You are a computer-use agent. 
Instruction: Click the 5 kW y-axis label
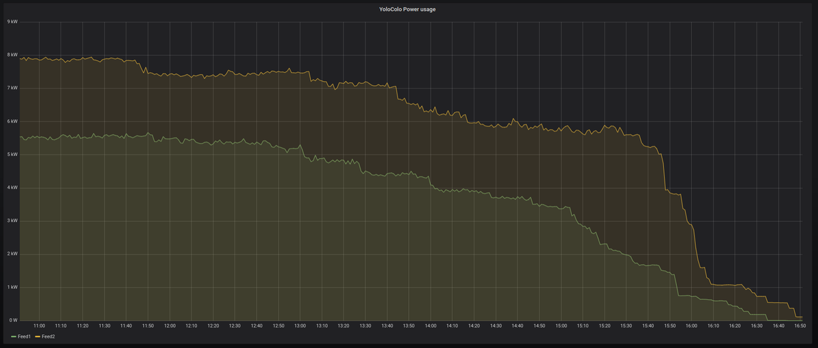coord(12,155)
